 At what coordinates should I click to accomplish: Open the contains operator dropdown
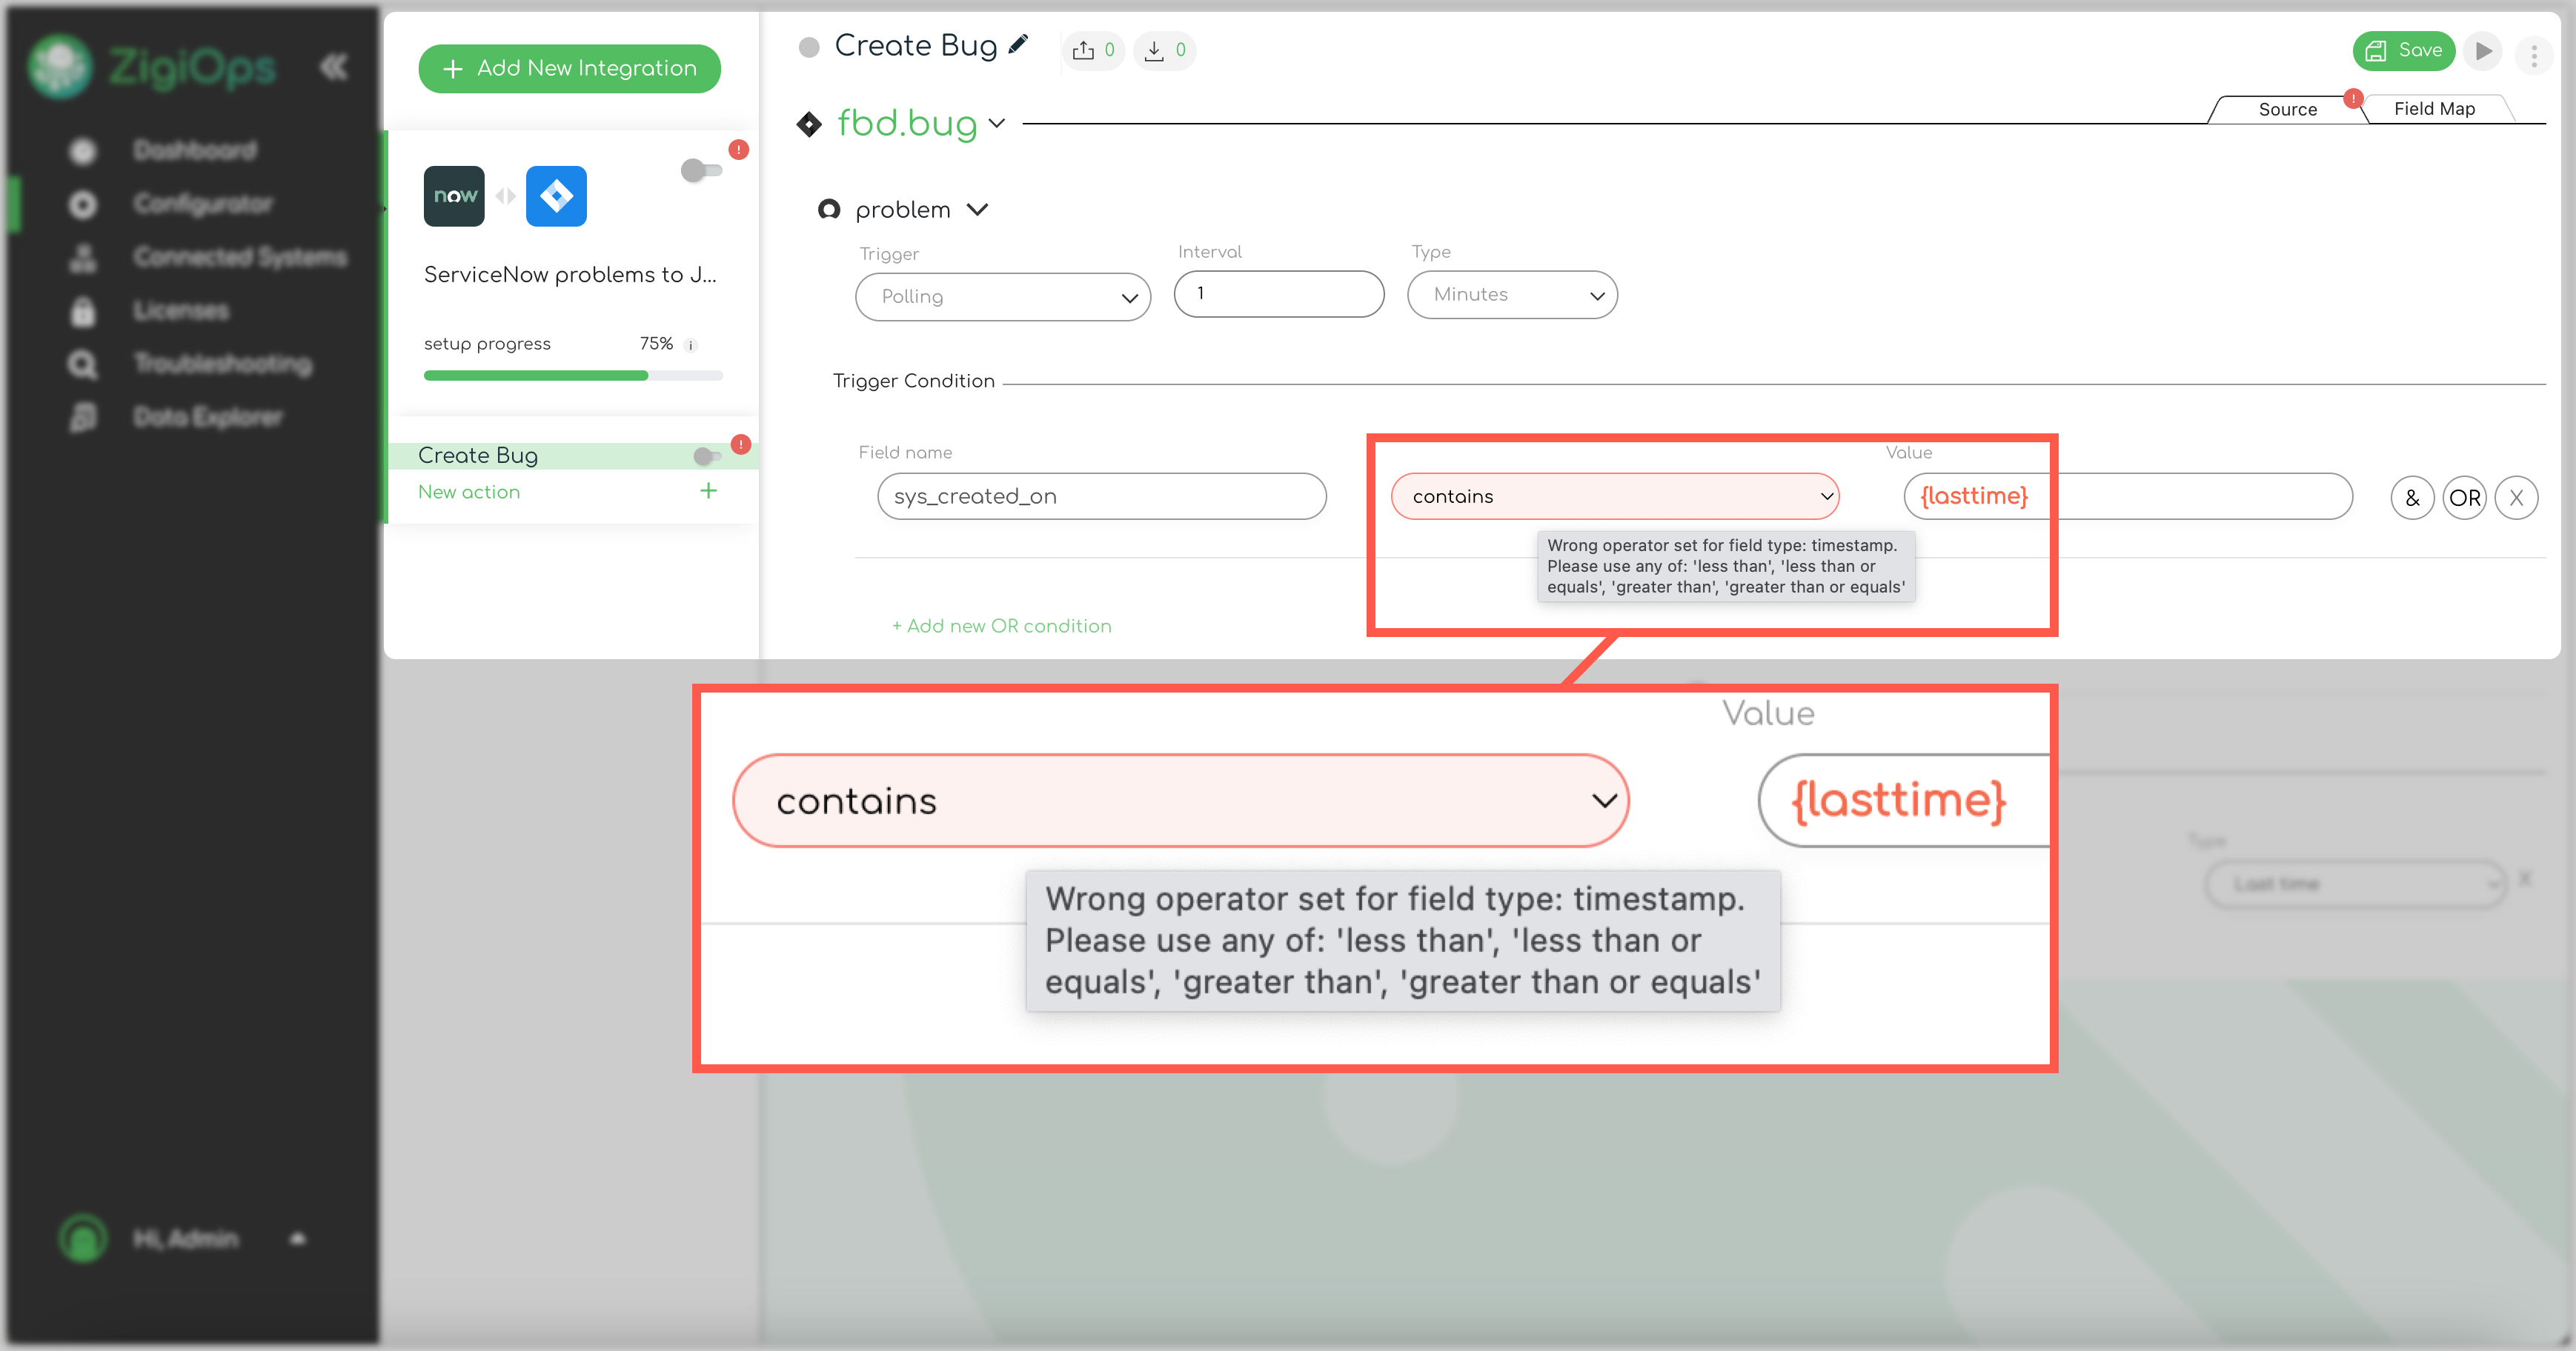coord(1614,497)
